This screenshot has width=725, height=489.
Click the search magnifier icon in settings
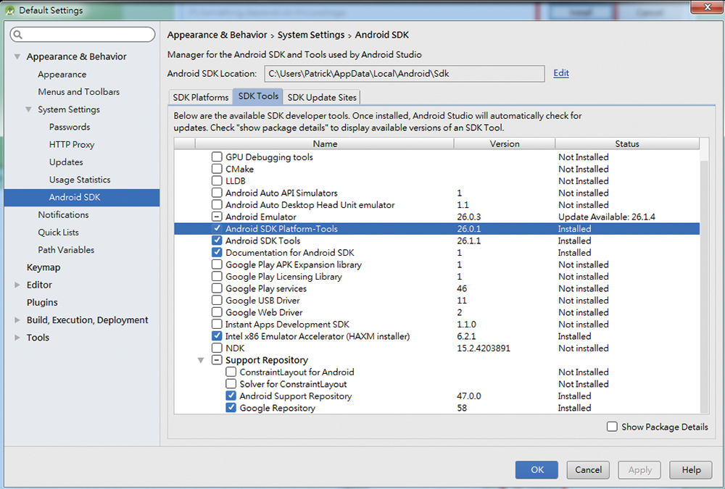(17, 35)
